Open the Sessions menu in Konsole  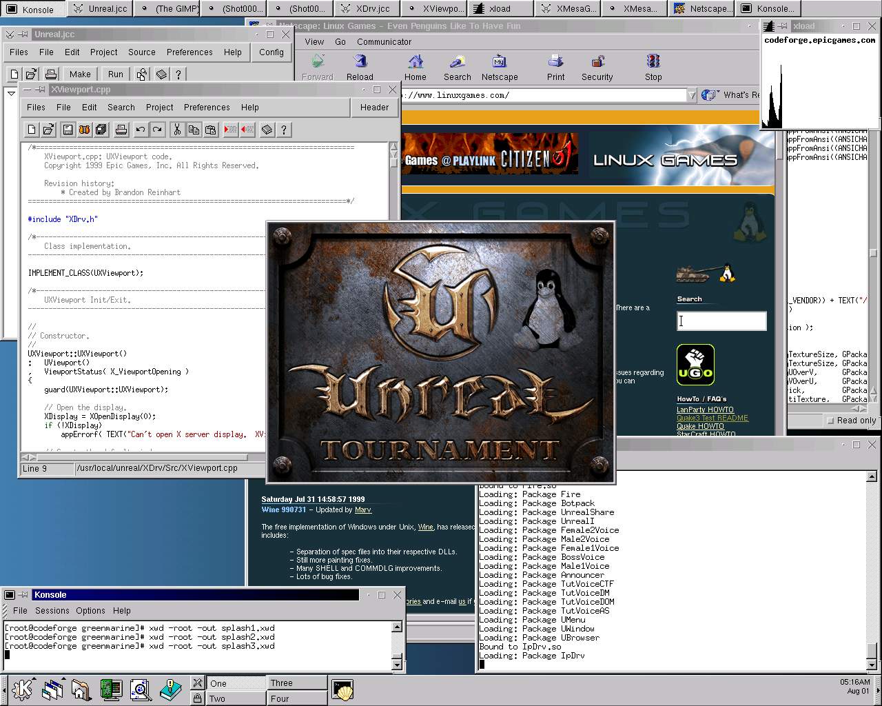click(x=52, y=611)
